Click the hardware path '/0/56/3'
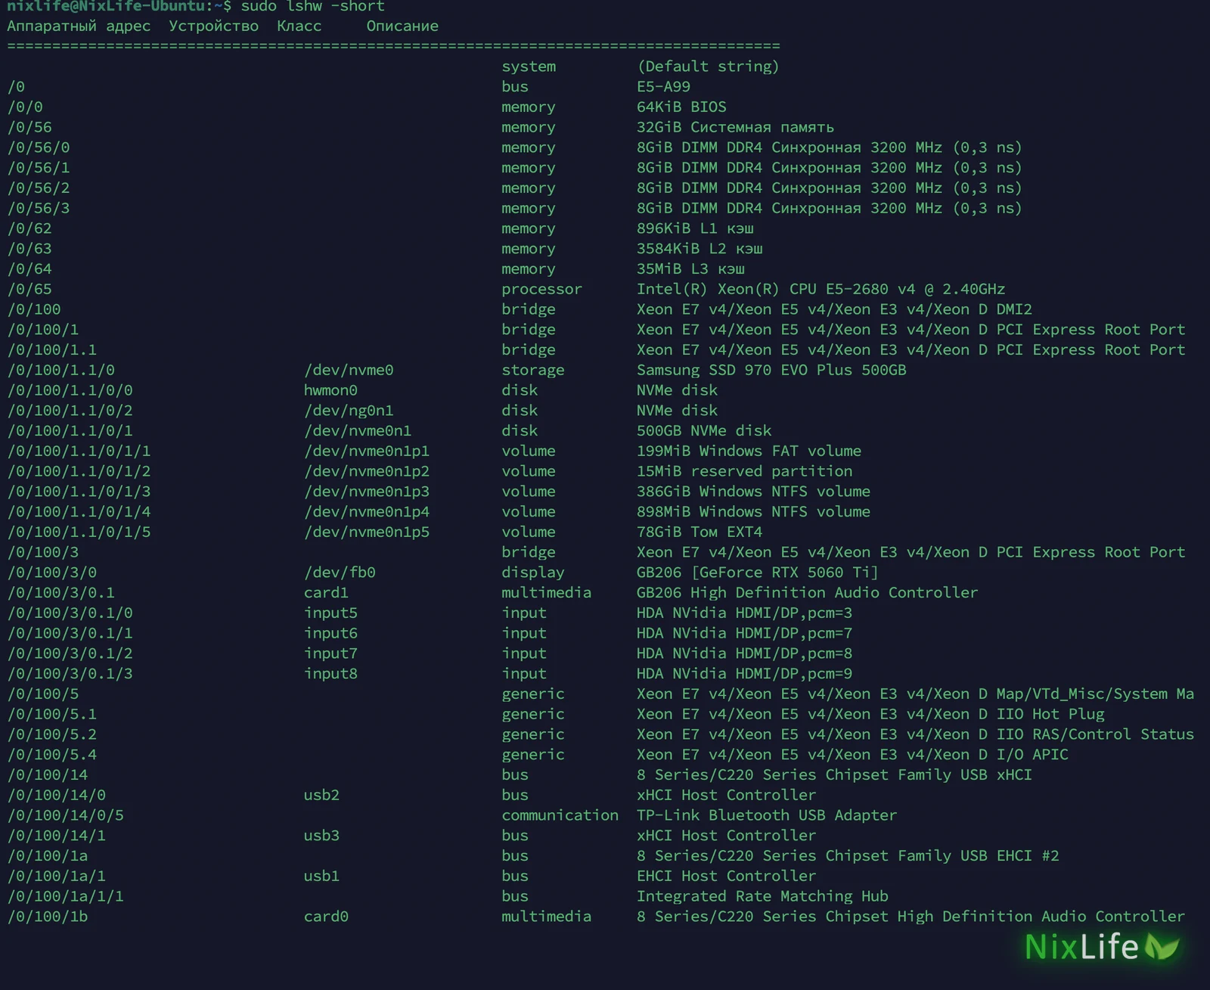Screen dimensions: 1210x990 coord(39,208)
